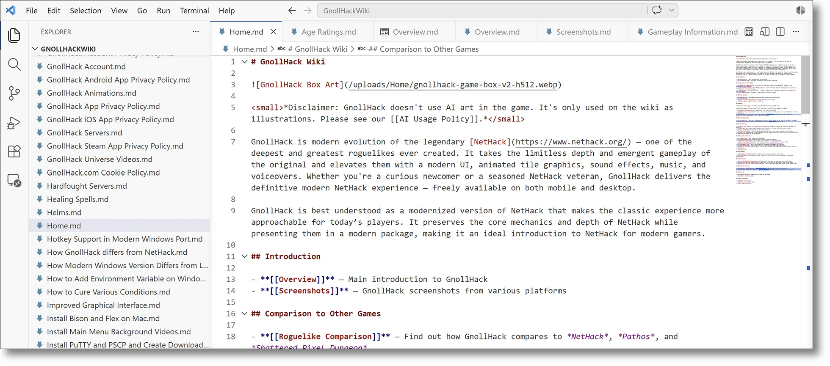Screen dimensions: 830x366
Task: Open preview to the side icon
Action: point(764,32)
